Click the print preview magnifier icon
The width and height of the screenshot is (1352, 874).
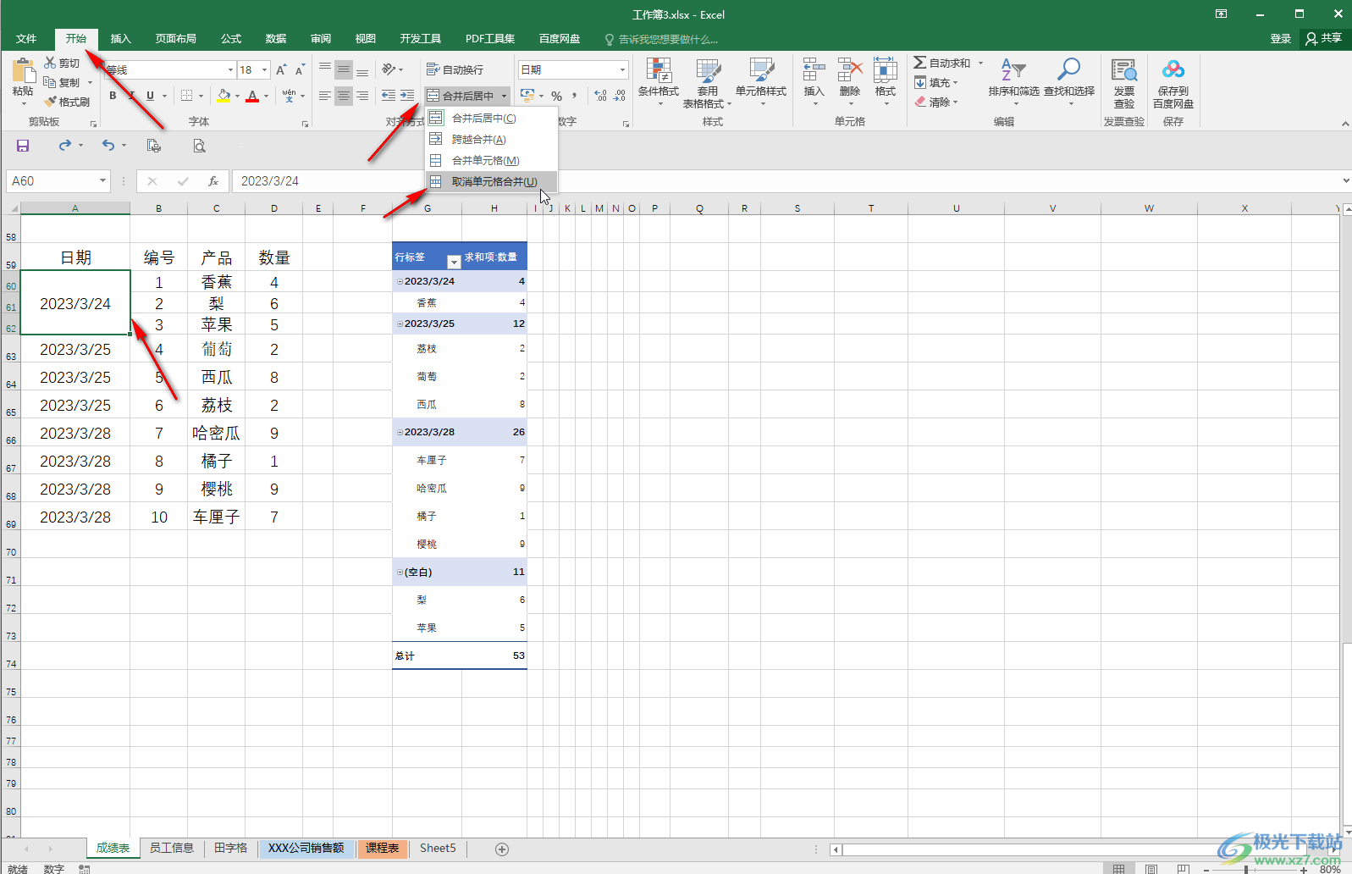(x=200, y=146)
